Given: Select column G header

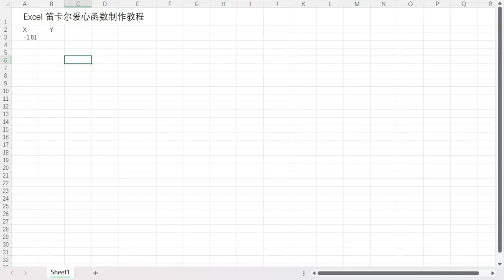Looking at the screenshot, I should [x=196, y=4].
